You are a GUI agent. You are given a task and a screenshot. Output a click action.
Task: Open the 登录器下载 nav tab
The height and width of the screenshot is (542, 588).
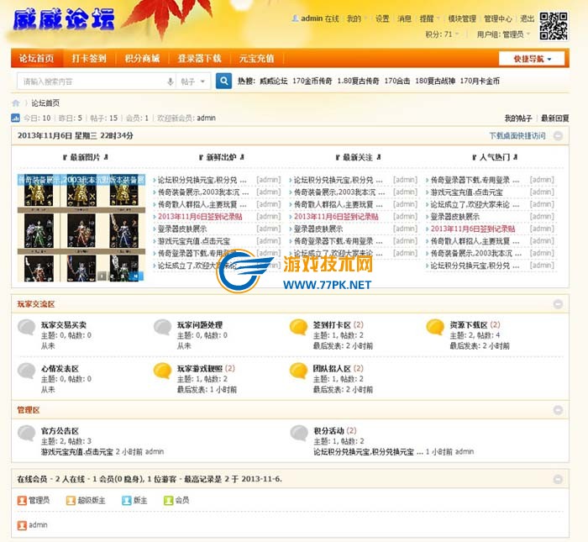point(199,59)
